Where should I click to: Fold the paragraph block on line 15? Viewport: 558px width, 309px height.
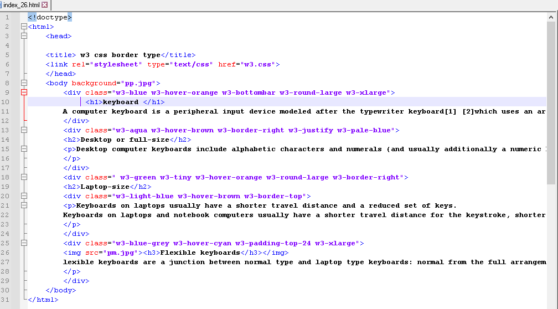coord(24,149)
